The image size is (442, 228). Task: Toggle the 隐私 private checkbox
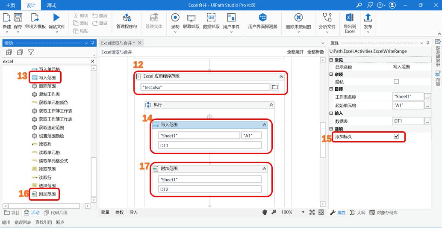coord(396,82)
